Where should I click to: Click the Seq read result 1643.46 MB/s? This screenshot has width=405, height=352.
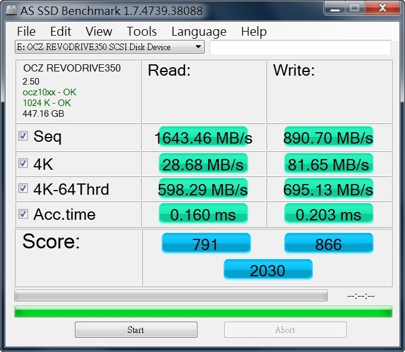click(203, 138)
